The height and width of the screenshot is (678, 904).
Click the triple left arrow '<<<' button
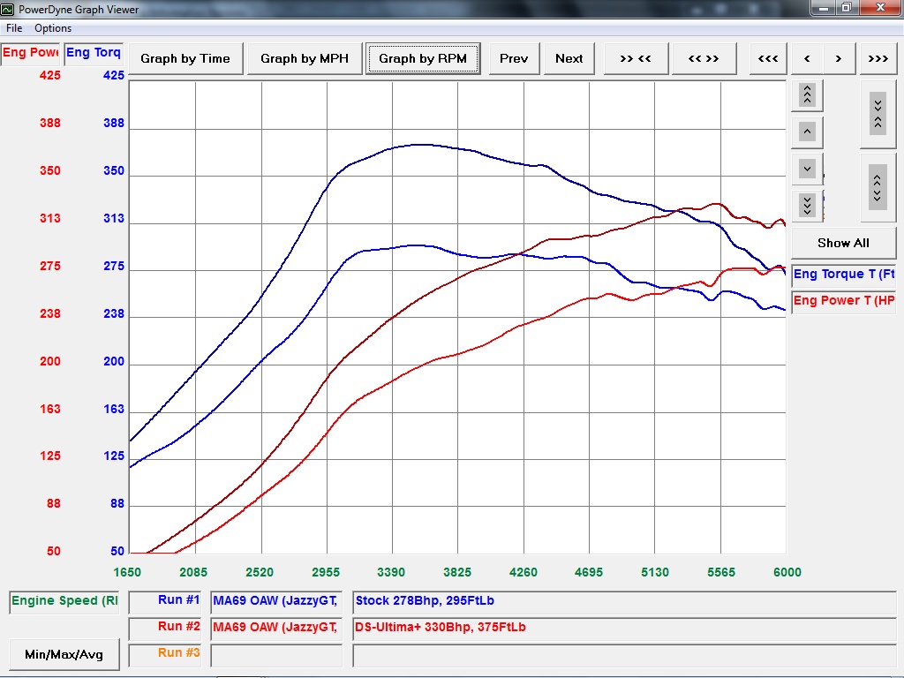pyautogui.click(x=768, y=58)
